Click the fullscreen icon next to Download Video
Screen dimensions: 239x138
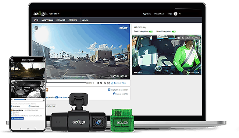[x=108, y=83]
